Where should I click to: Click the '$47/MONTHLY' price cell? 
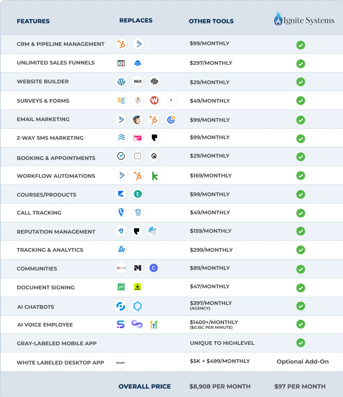[x=210, y=286]
